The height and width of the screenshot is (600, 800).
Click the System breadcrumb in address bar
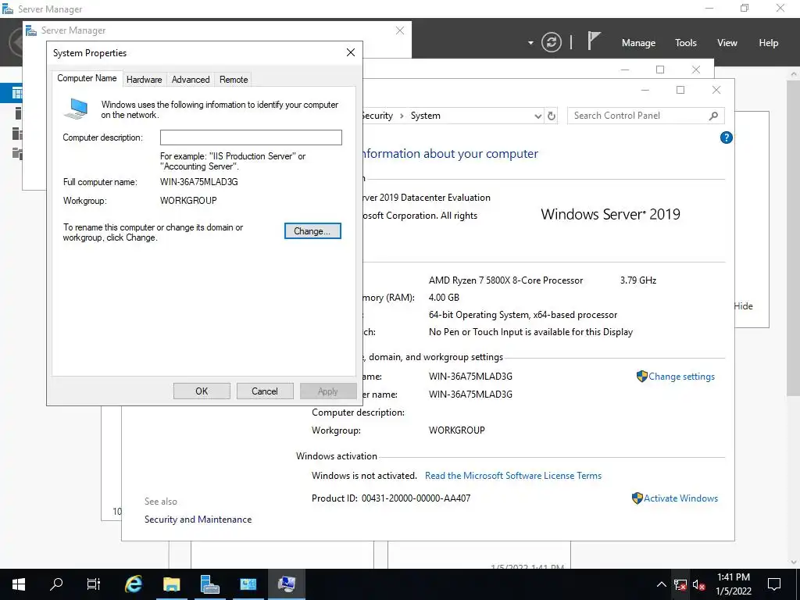tap(426, 116)
